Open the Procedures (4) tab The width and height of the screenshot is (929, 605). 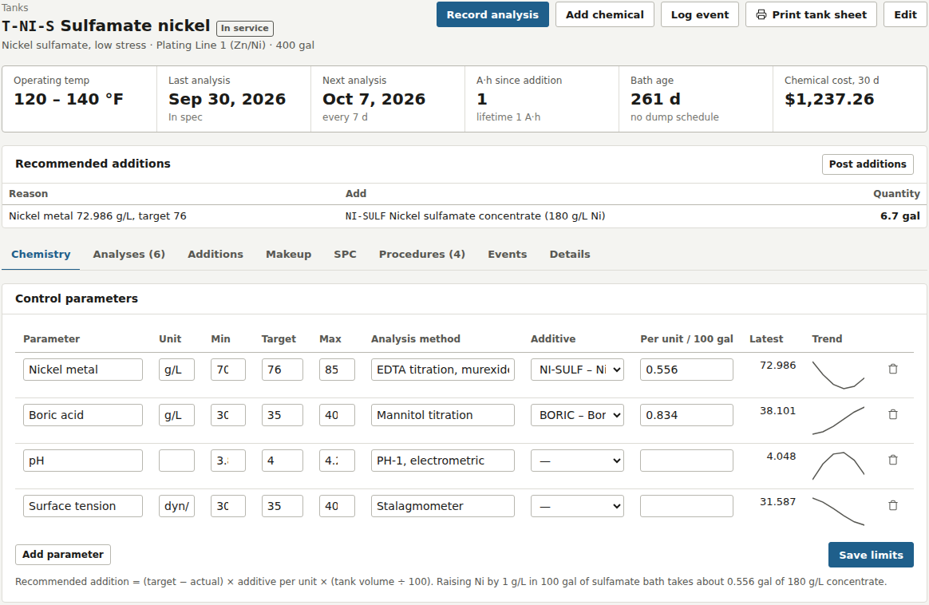422,254
